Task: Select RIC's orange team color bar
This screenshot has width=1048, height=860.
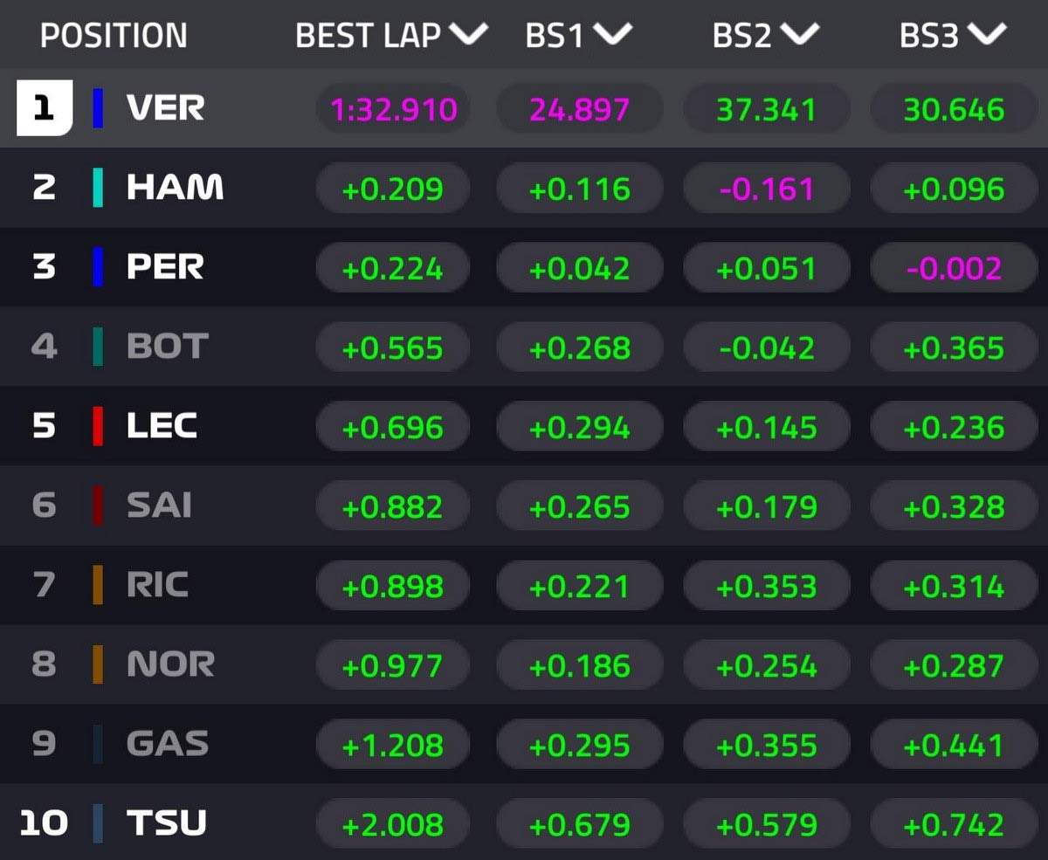Action: pos(98,585)
